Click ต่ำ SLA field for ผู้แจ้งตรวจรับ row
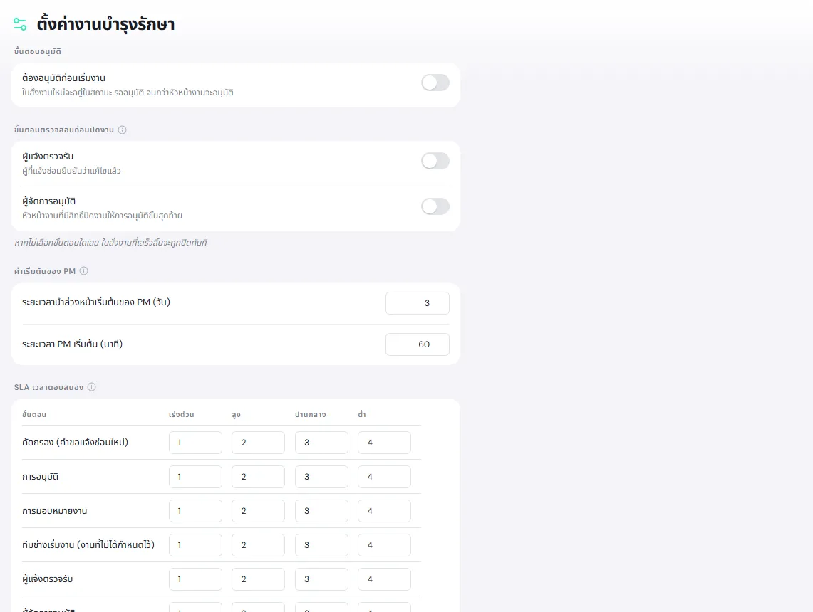 tap(384, 579)
